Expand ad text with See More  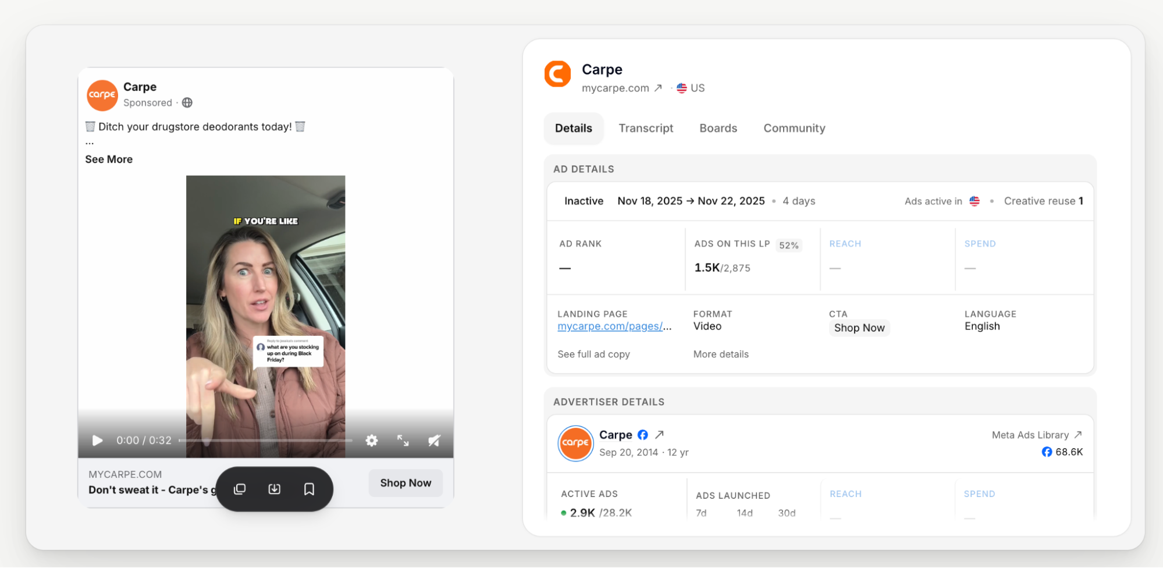click(109, 159)
